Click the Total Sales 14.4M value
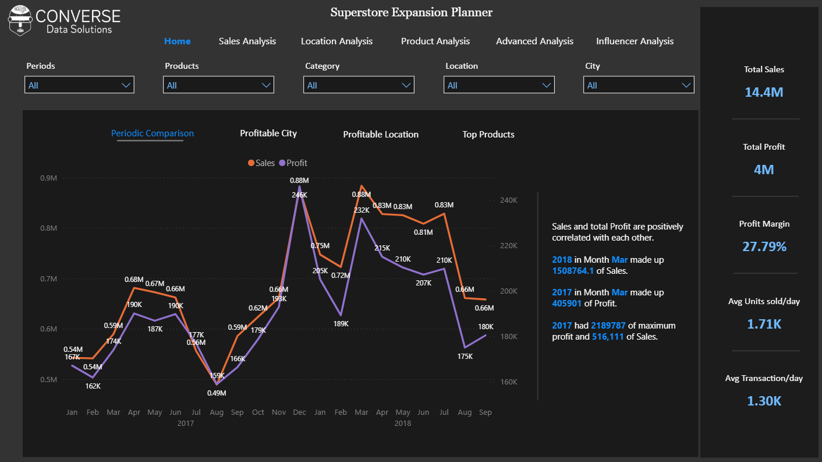This screenshot has height=462, width=822. [764, 91]
